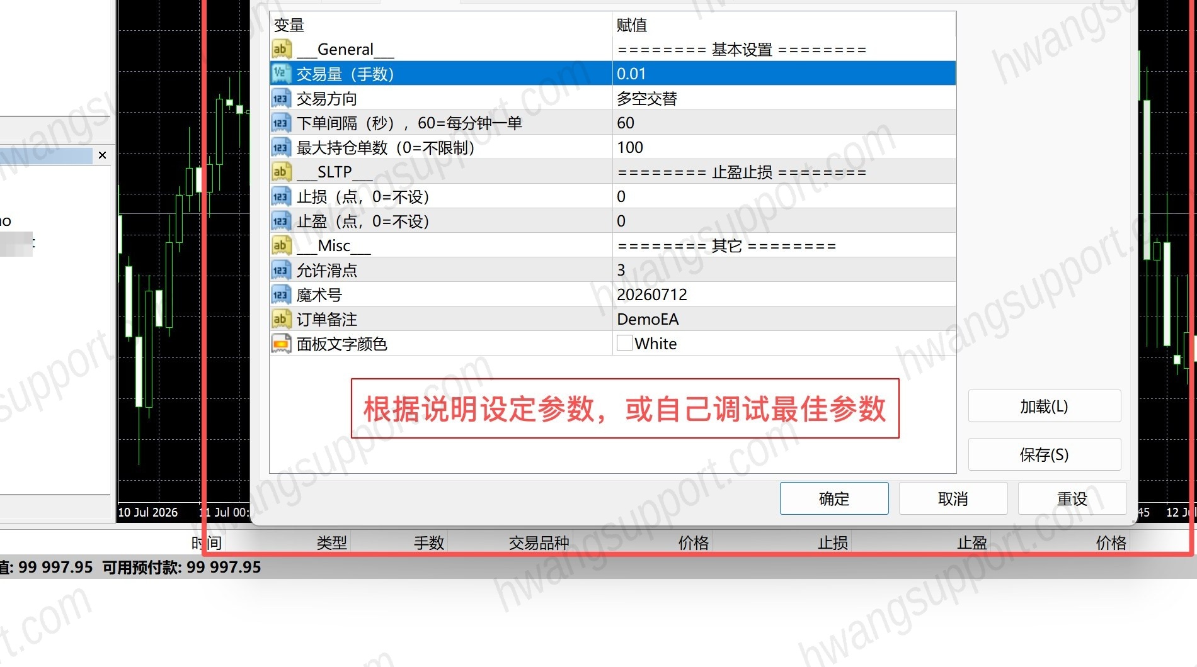Click the 止盈止损 separator value
The width and height of the screenshot is (1197, 667).
click(x=742, y=172)
